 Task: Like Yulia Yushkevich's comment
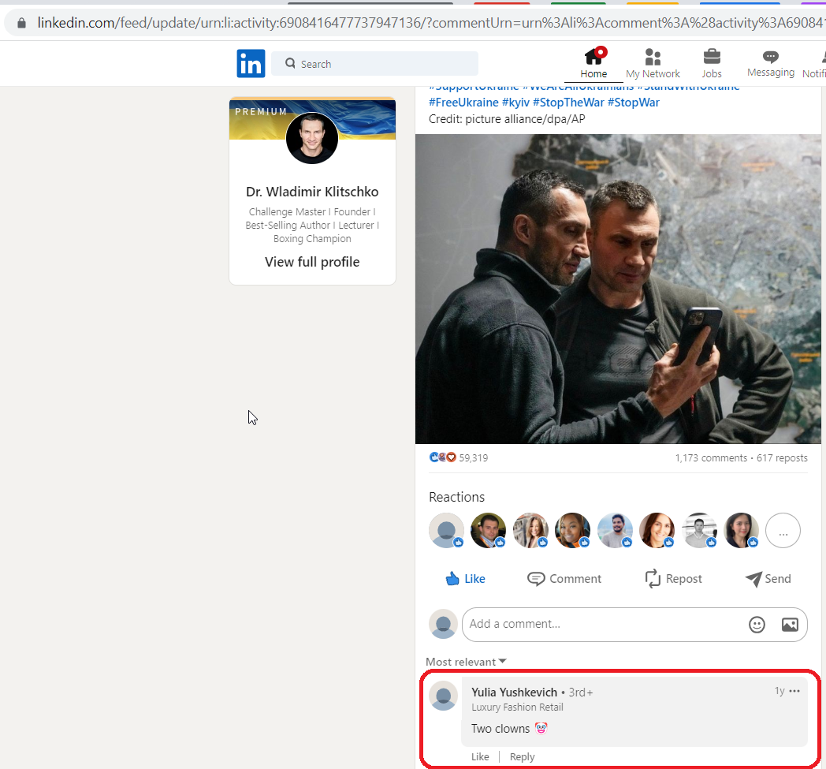click(x=480, y=757)
